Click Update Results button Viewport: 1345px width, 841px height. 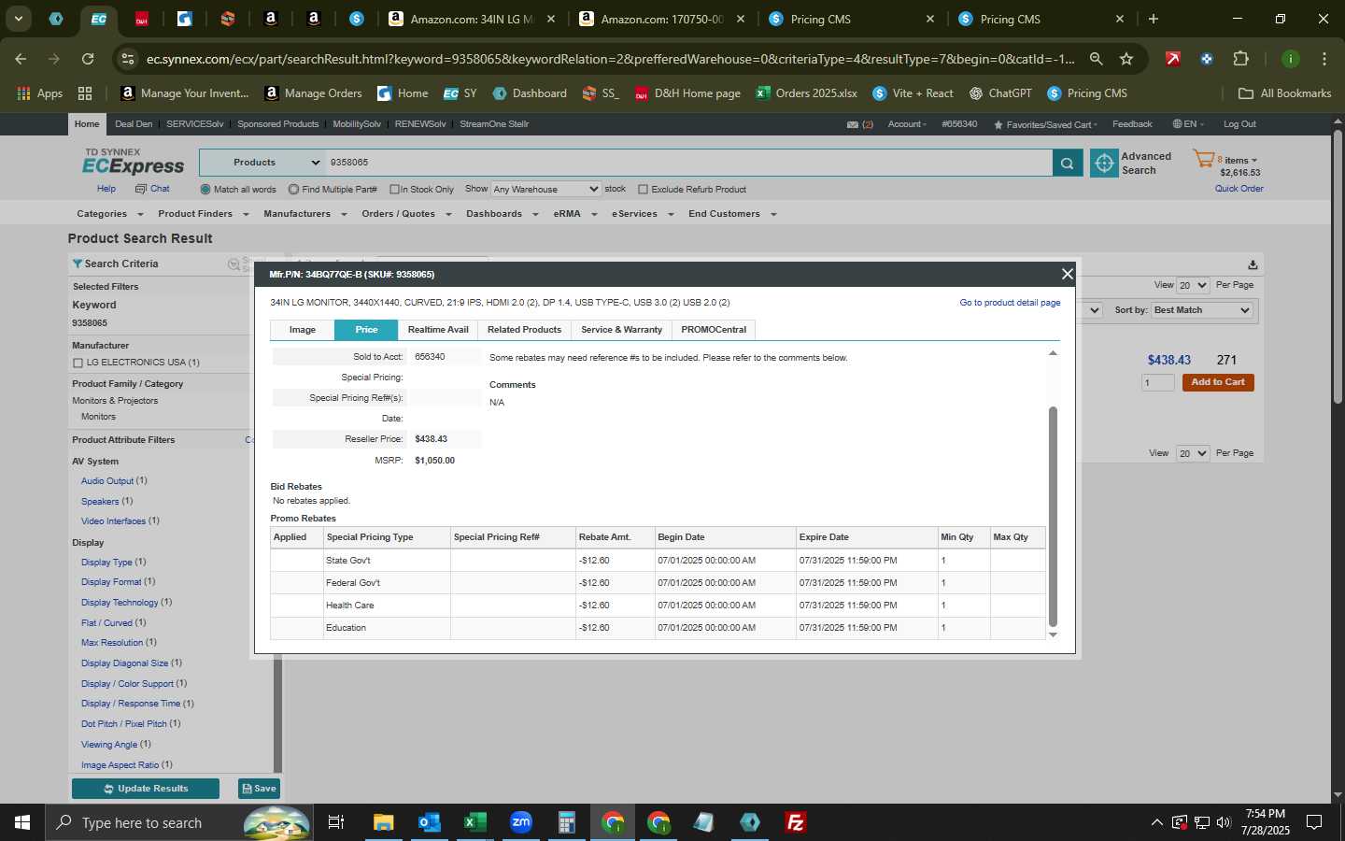tap(146, 789)
